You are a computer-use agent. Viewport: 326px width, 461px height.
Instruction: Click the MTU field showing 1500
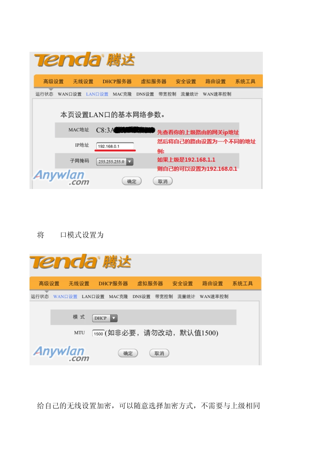pyautogui.click(x=98, y=333)
